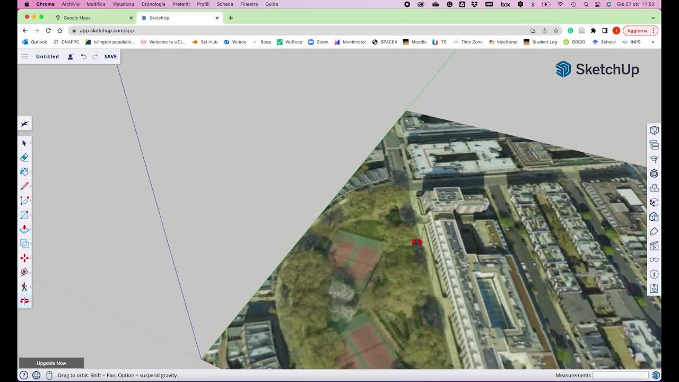Open a new browser tab
This screenshot has height=382, width=679.
click(231, 18)
